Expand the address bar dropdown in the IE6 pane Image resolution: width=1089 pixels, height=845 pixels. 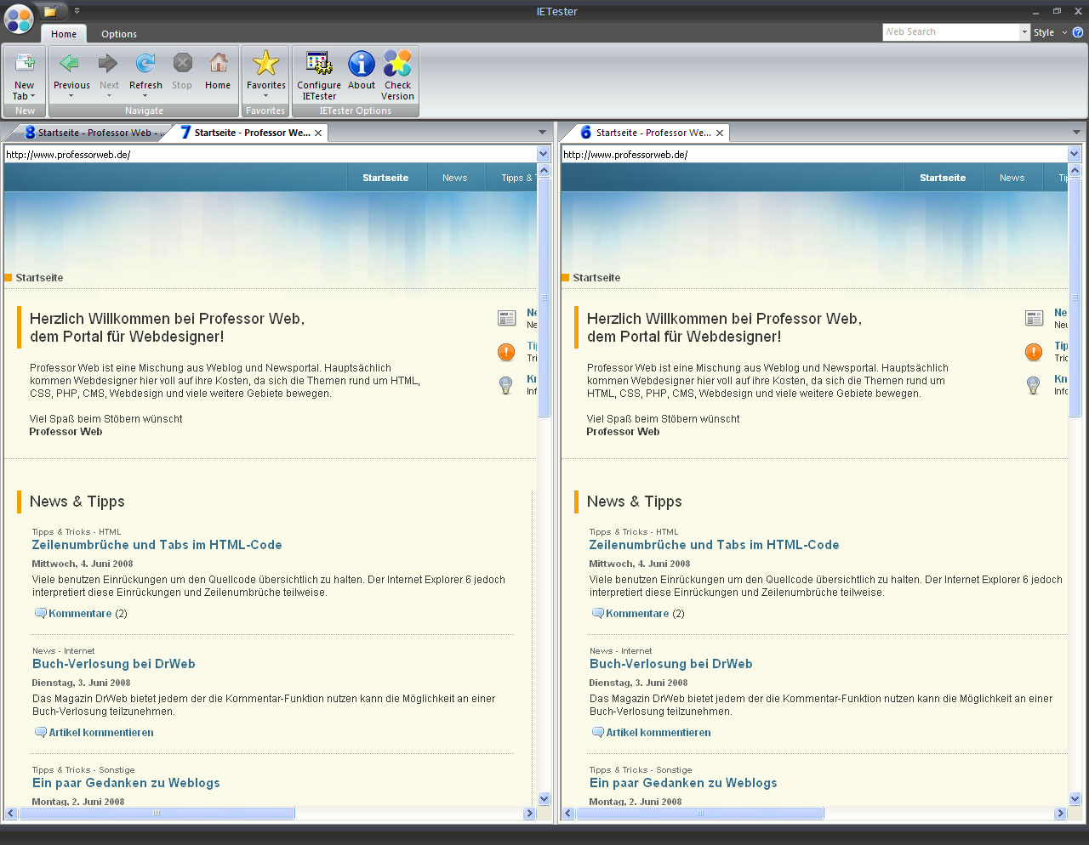1074,154
